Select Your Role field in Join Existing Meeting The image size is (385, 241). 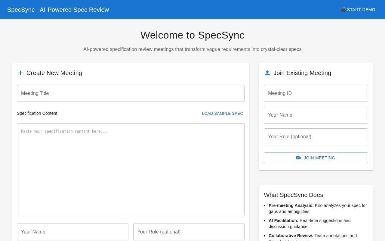(x=316, y=137)
